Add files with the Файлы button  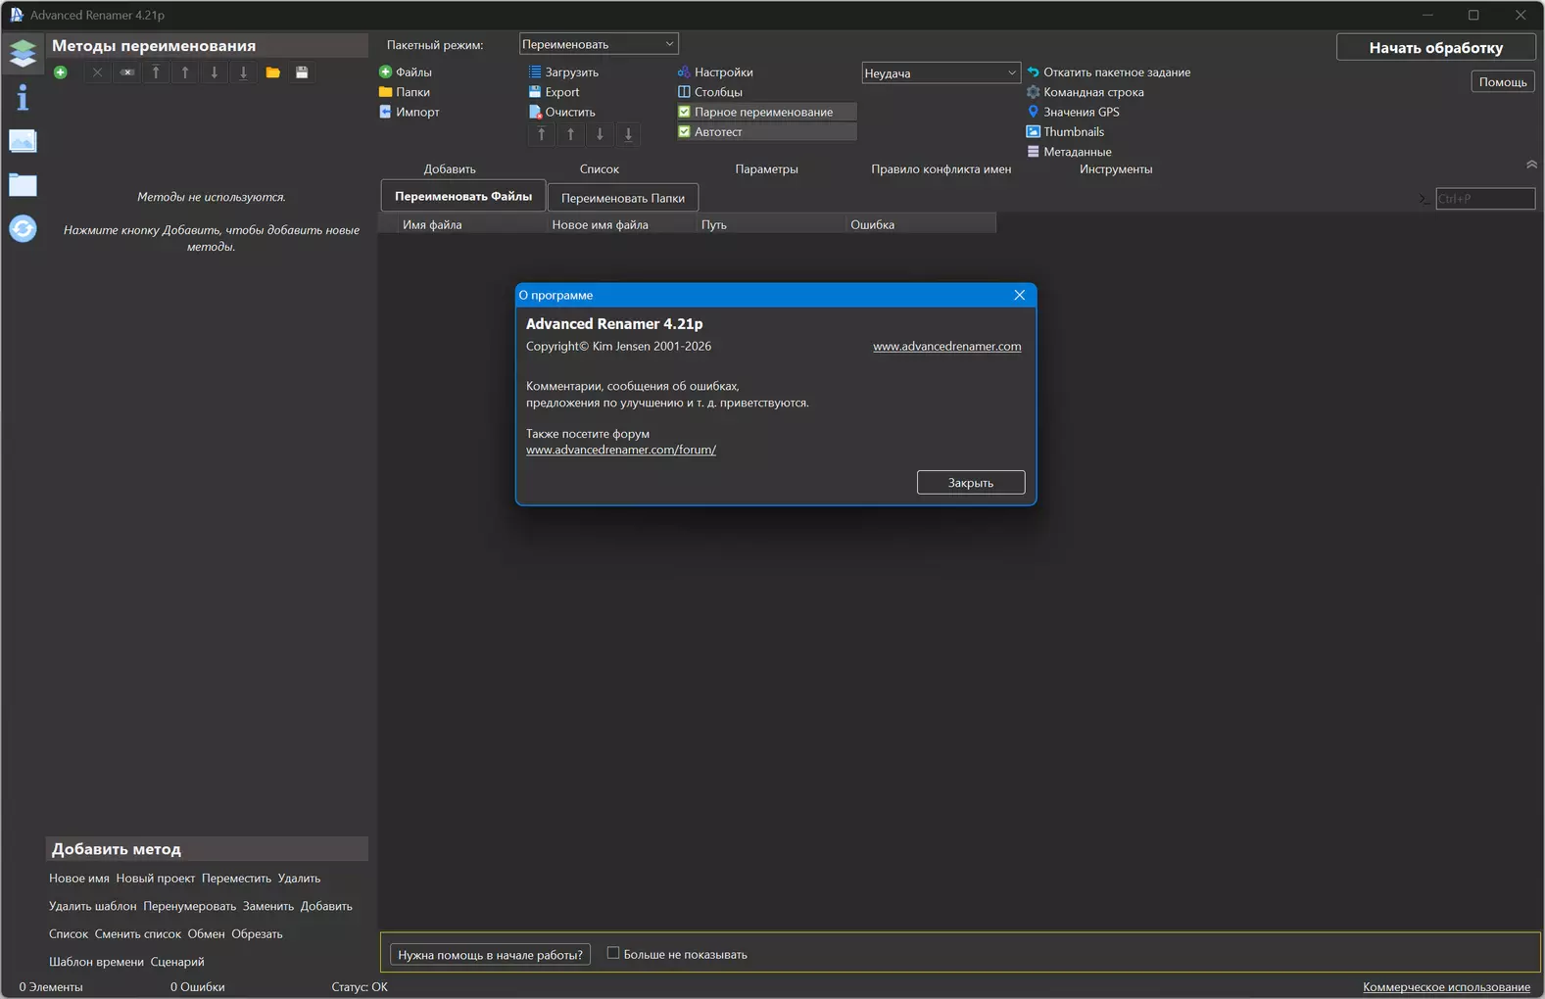(x=406, y=72)
